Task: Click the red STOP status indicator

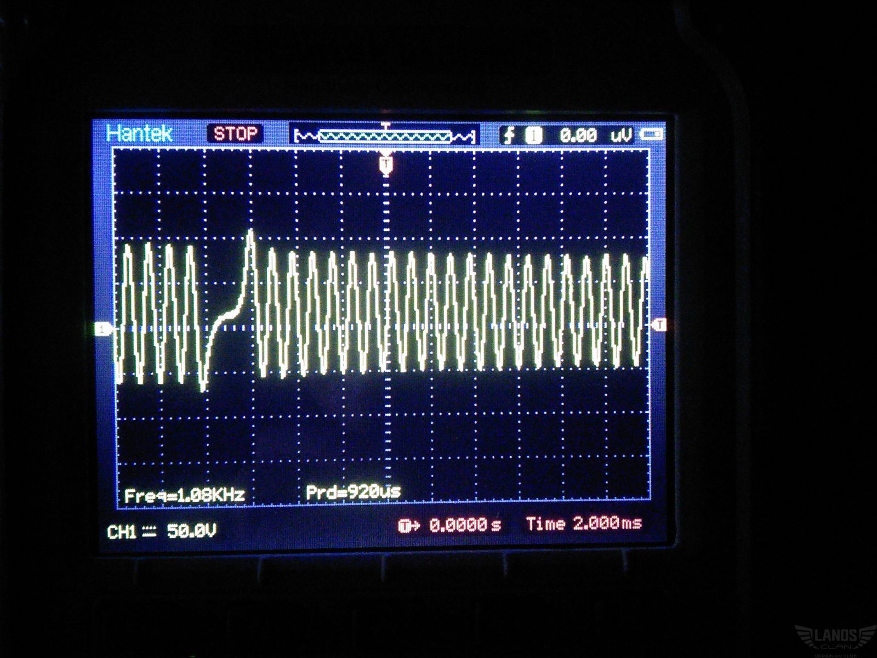Action: [x=235, y=134]
